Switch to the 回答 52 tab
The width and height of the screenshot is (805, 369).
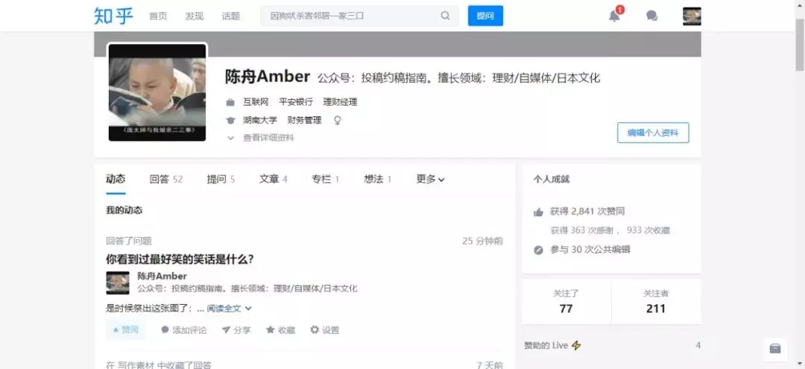tap(166, 179)
